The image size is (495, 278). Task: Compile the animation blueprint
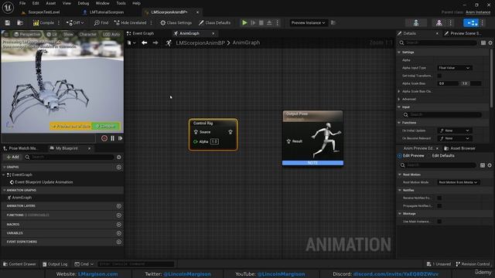43,22
